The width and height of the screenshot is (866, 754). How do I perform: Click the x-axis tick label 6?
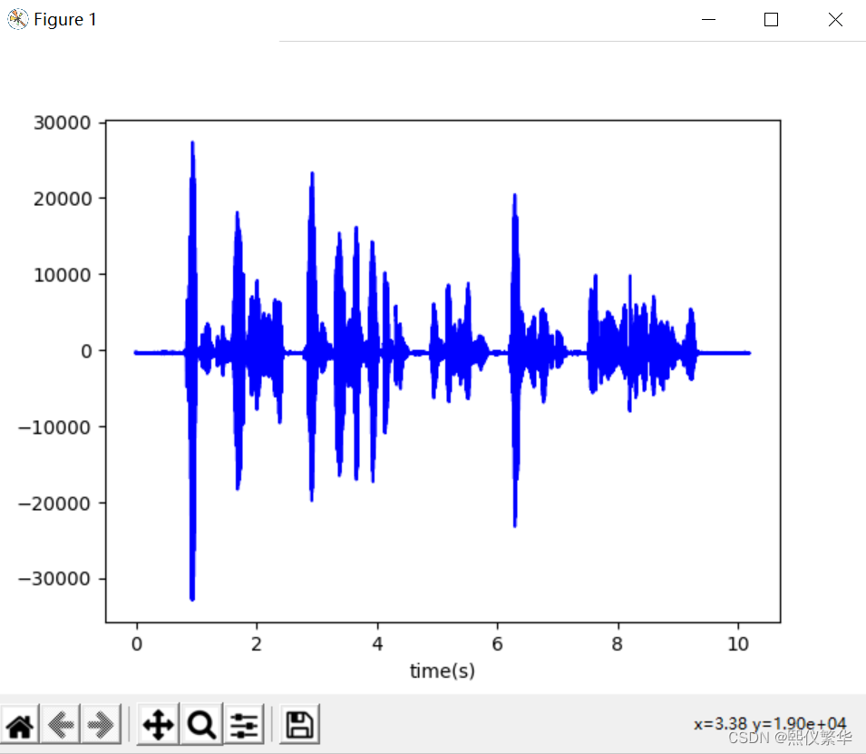click(497, 644)
